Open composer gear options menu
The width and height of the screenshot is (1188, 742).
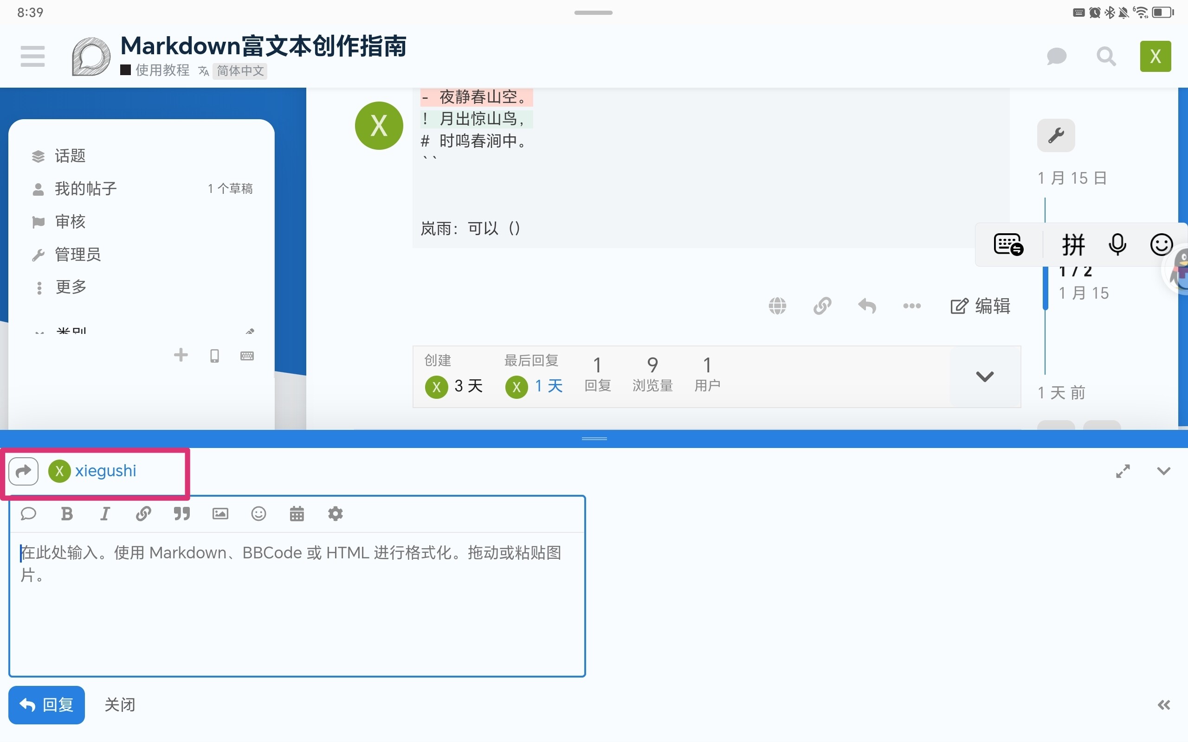point(336,514)
